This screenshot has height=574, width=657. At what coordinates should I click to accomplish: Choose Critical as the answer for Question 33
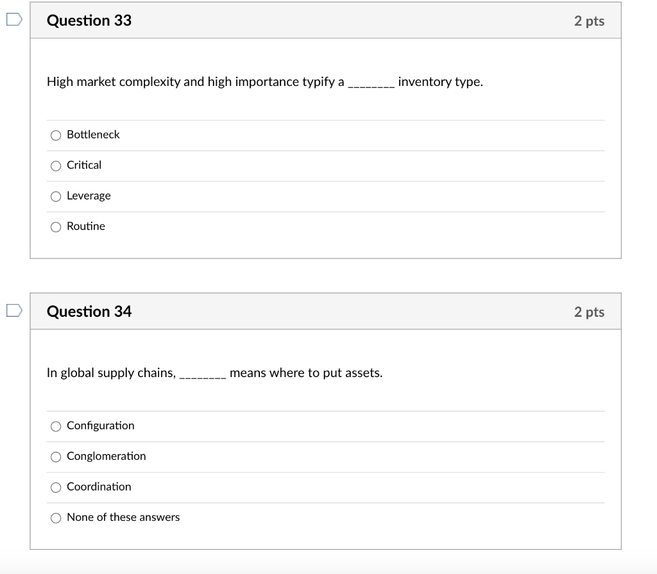click(x=56, y=165)
